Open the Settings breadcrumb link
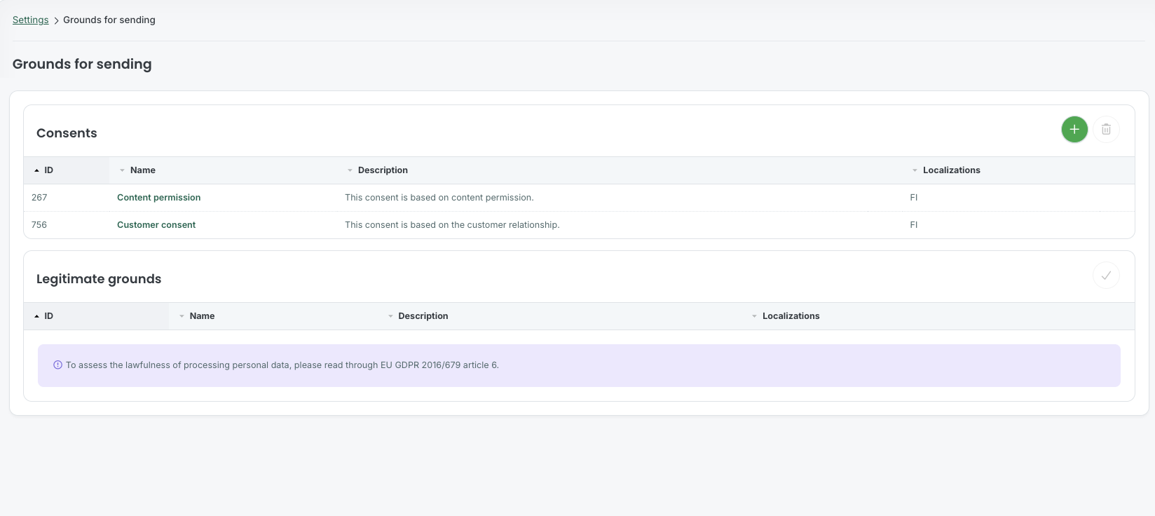Image resolution: width=1155 pixels, height=516 pixels. point(31,20)
